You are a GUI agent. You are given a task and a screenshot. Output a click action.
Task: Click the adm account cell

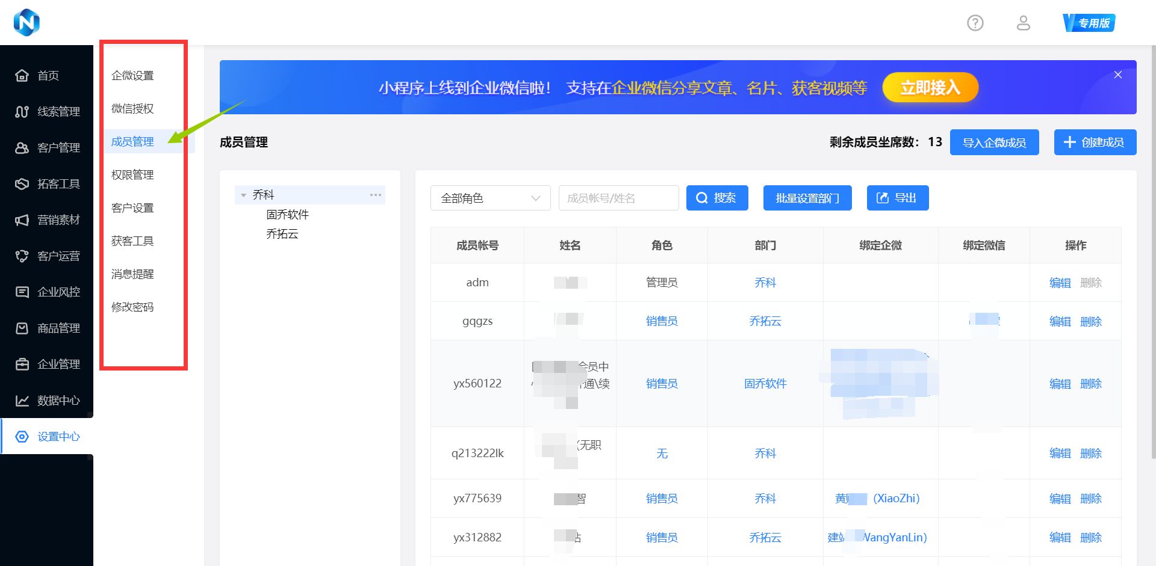coord(477,283)
